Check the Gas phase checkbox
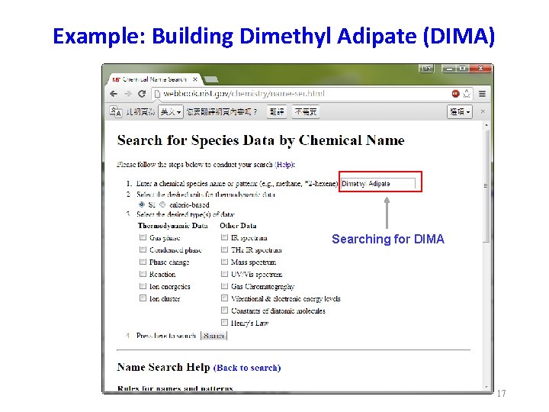 (143, 237)
